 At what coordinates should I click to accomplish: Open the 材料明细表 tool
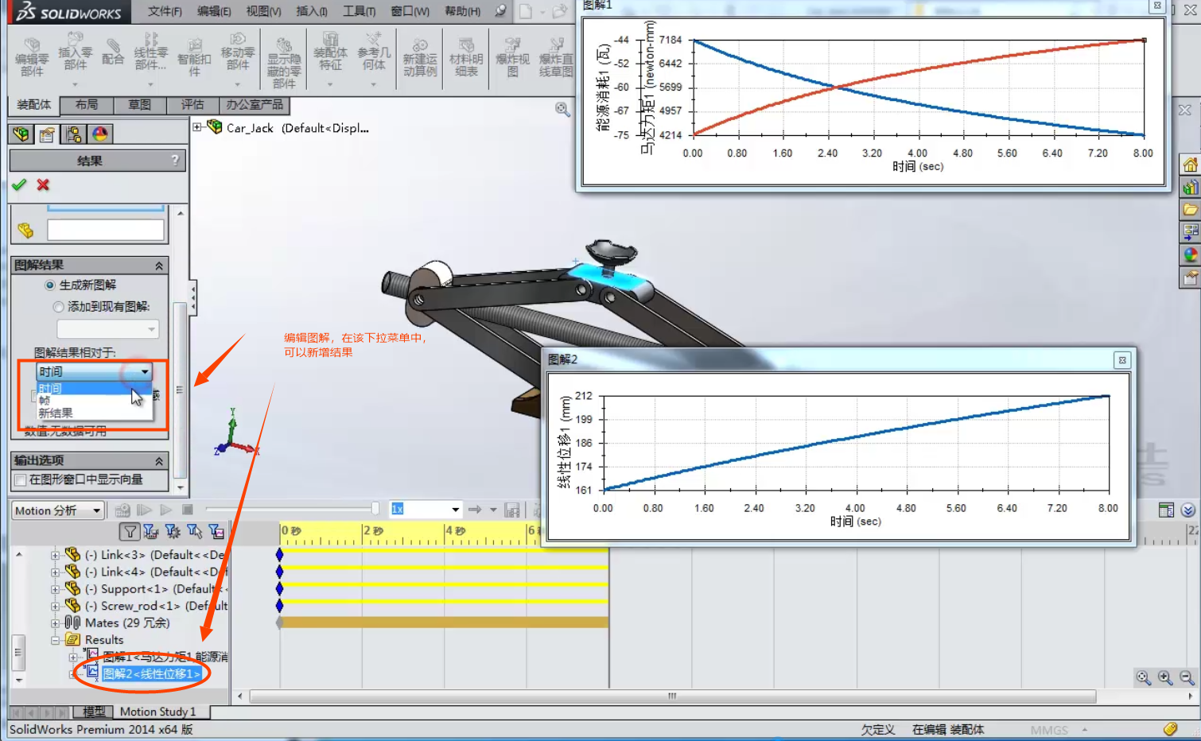coord(465,56)
